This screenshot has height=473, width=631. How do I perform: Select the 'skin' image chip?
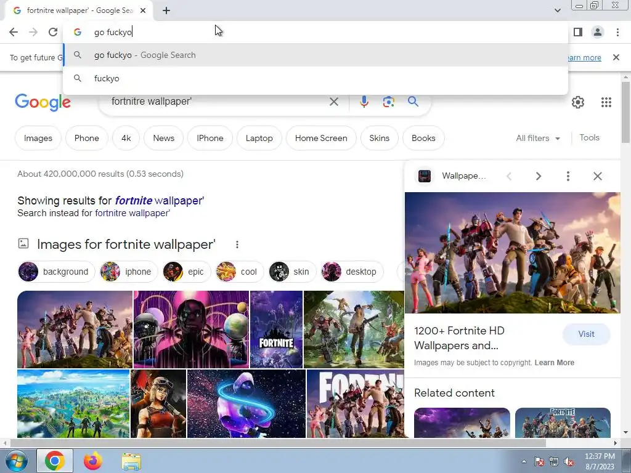point(291,272)
